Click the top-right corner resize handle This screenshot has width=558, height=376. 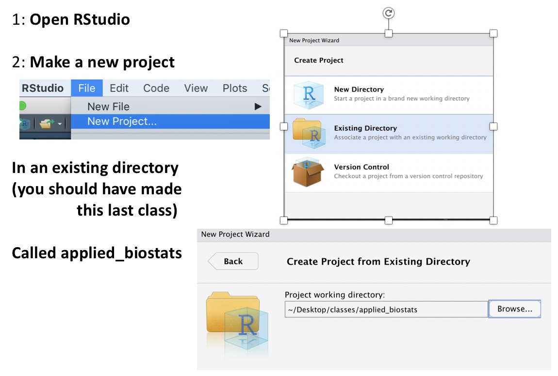point(493,33)
